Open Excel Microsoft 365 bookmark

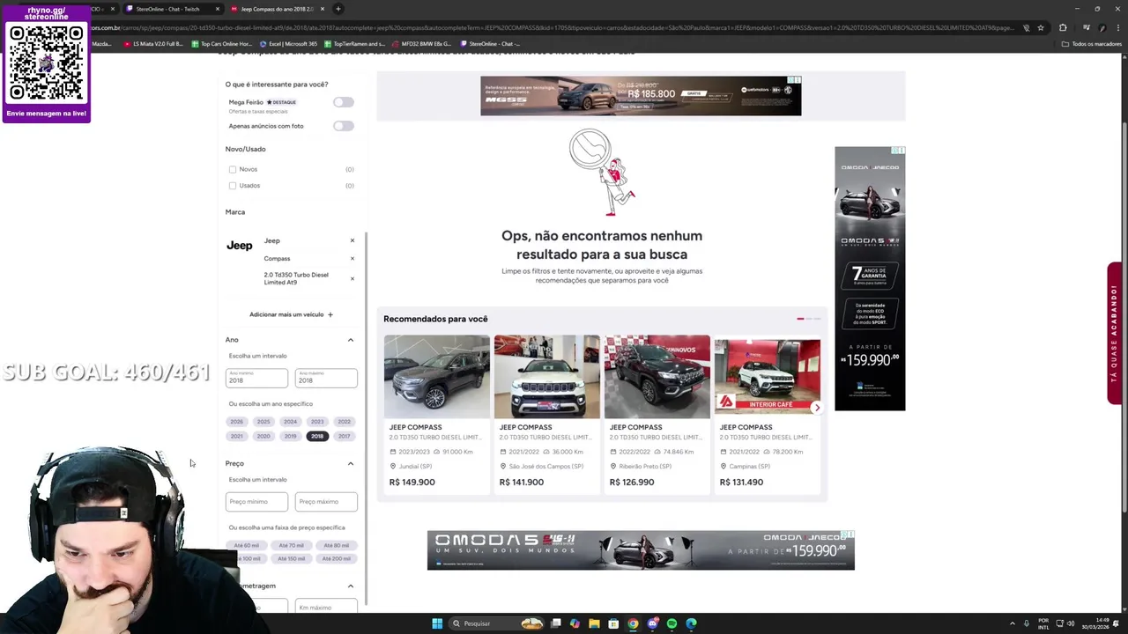click(288, 44)
